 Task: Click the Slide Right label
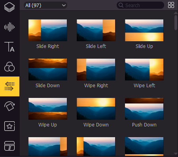click(x=47, y=46)
